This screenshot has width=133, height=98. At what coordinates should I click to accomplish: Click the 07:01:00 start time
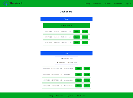click(x=57, y=43)
